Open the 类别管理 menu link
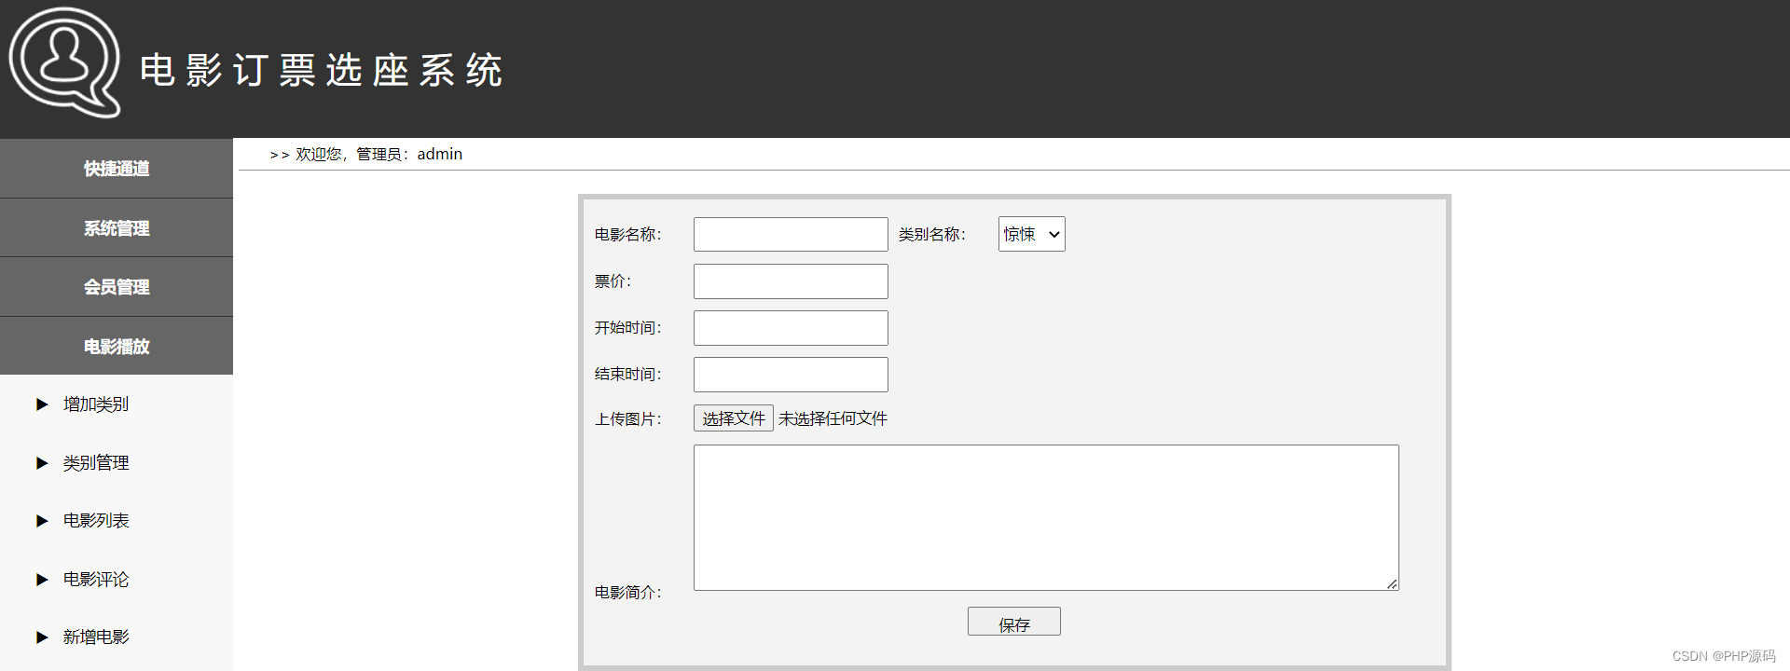This screenshot has height=671, width=1790. point(96,463)
